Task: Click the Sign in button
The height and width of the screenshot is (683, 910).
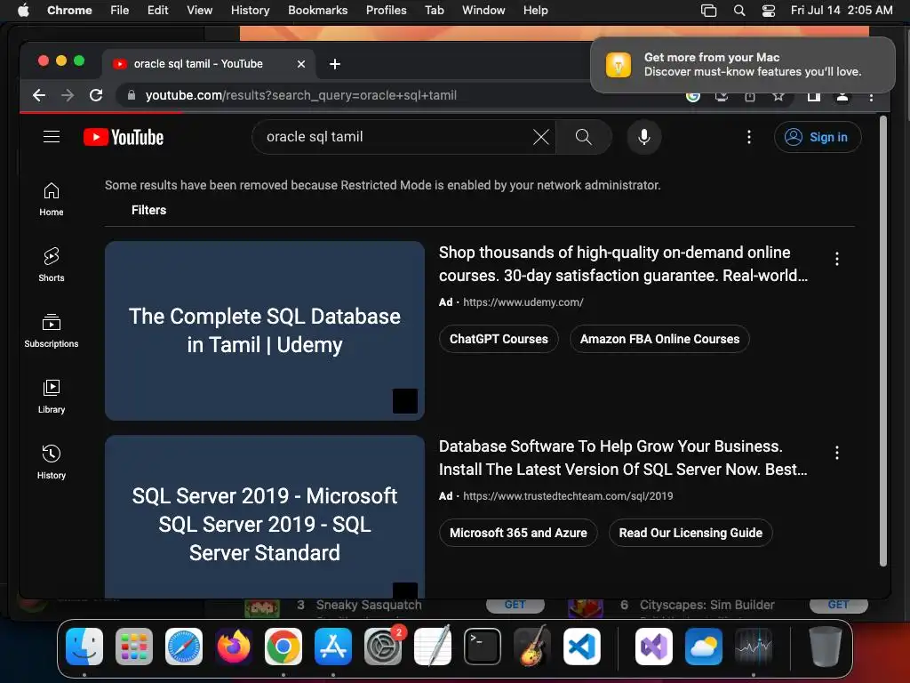Action: coord(818,137)
